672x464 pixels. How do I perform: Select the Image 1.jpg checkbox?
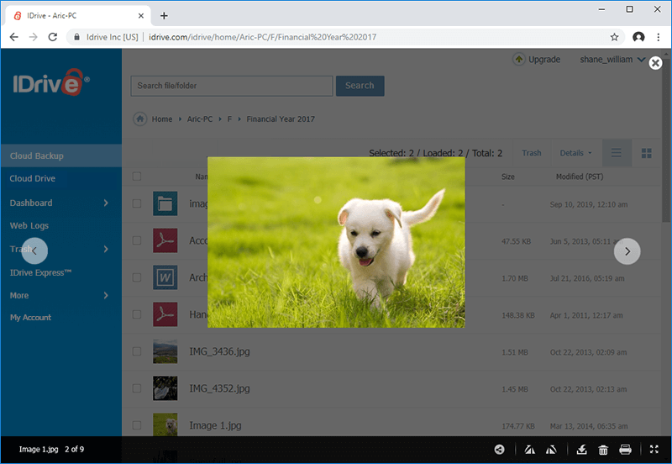pyautogui.click(x=137, y=425)
